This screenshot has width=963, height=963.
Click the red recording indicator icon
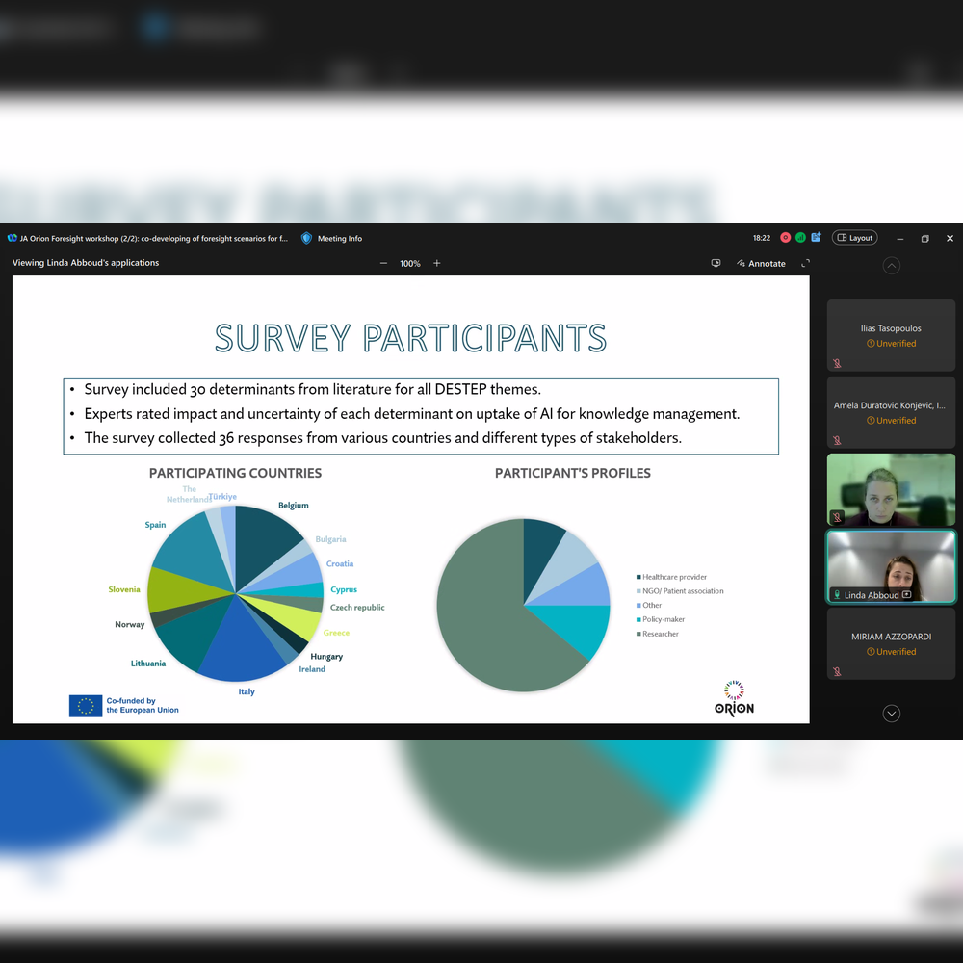785,238
